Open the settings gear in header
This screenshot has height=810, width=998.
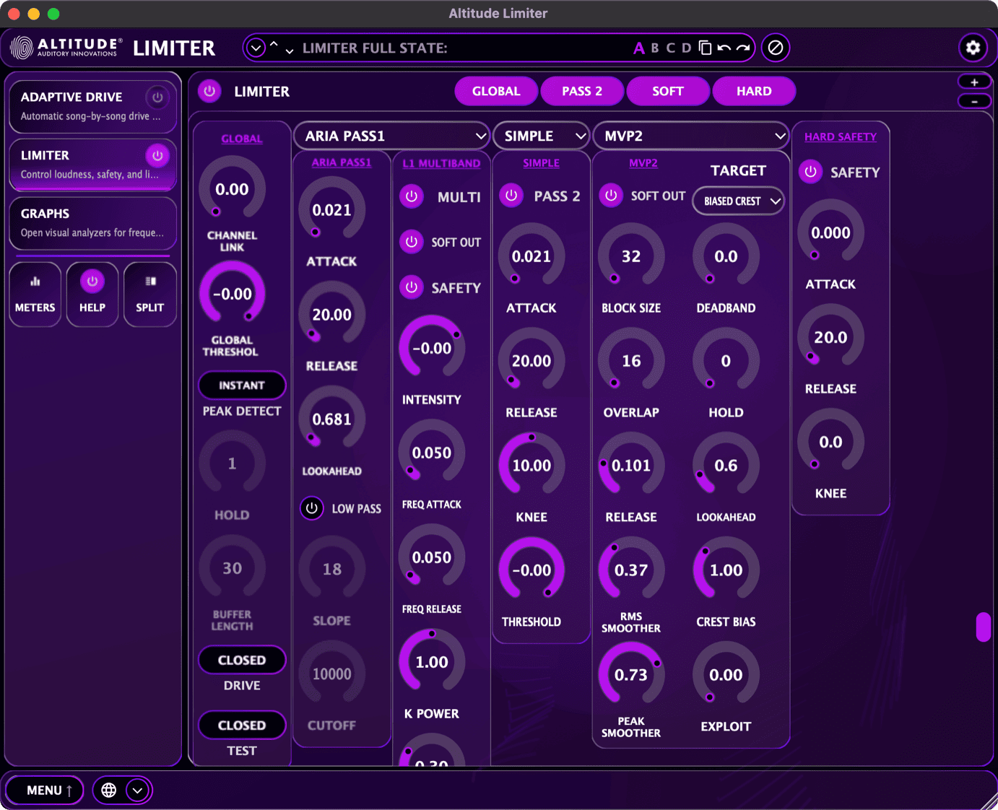coord(973,48)
